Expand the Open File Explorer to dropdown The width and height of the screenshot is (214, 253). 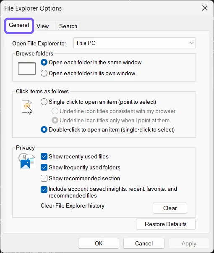pos(135,43)
